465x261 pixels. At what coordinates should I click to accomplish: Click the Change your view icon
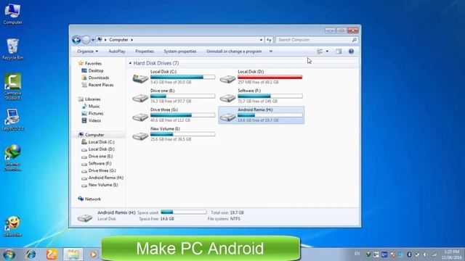pyautogui.click(x=320, y=51)
